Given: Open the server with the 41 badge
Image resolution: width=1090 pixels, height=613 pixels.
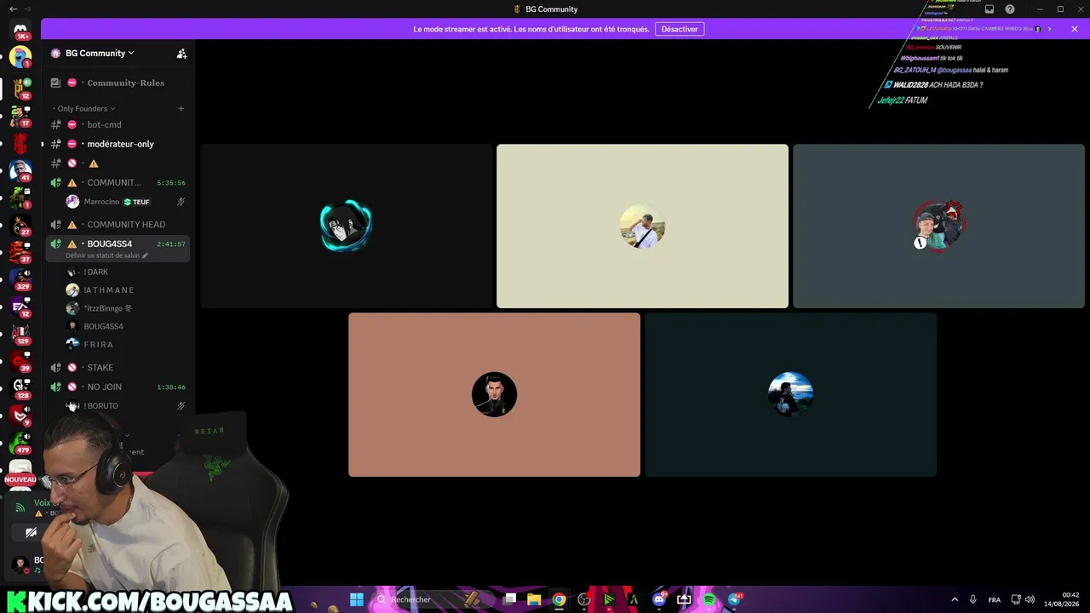Looking at the screenshot, I should pyautogui.click(x=20, y=170).
